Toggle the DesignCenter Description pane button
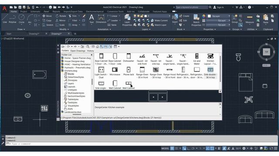Image resolution: width=279 pixels, height=156 pixels. pyautogui.click(x=110, y=47)
